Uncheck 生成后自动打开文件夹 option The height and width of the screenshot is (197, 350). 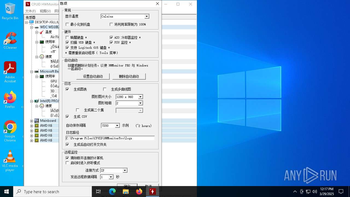pyautogui.click(x=67, y=144)
